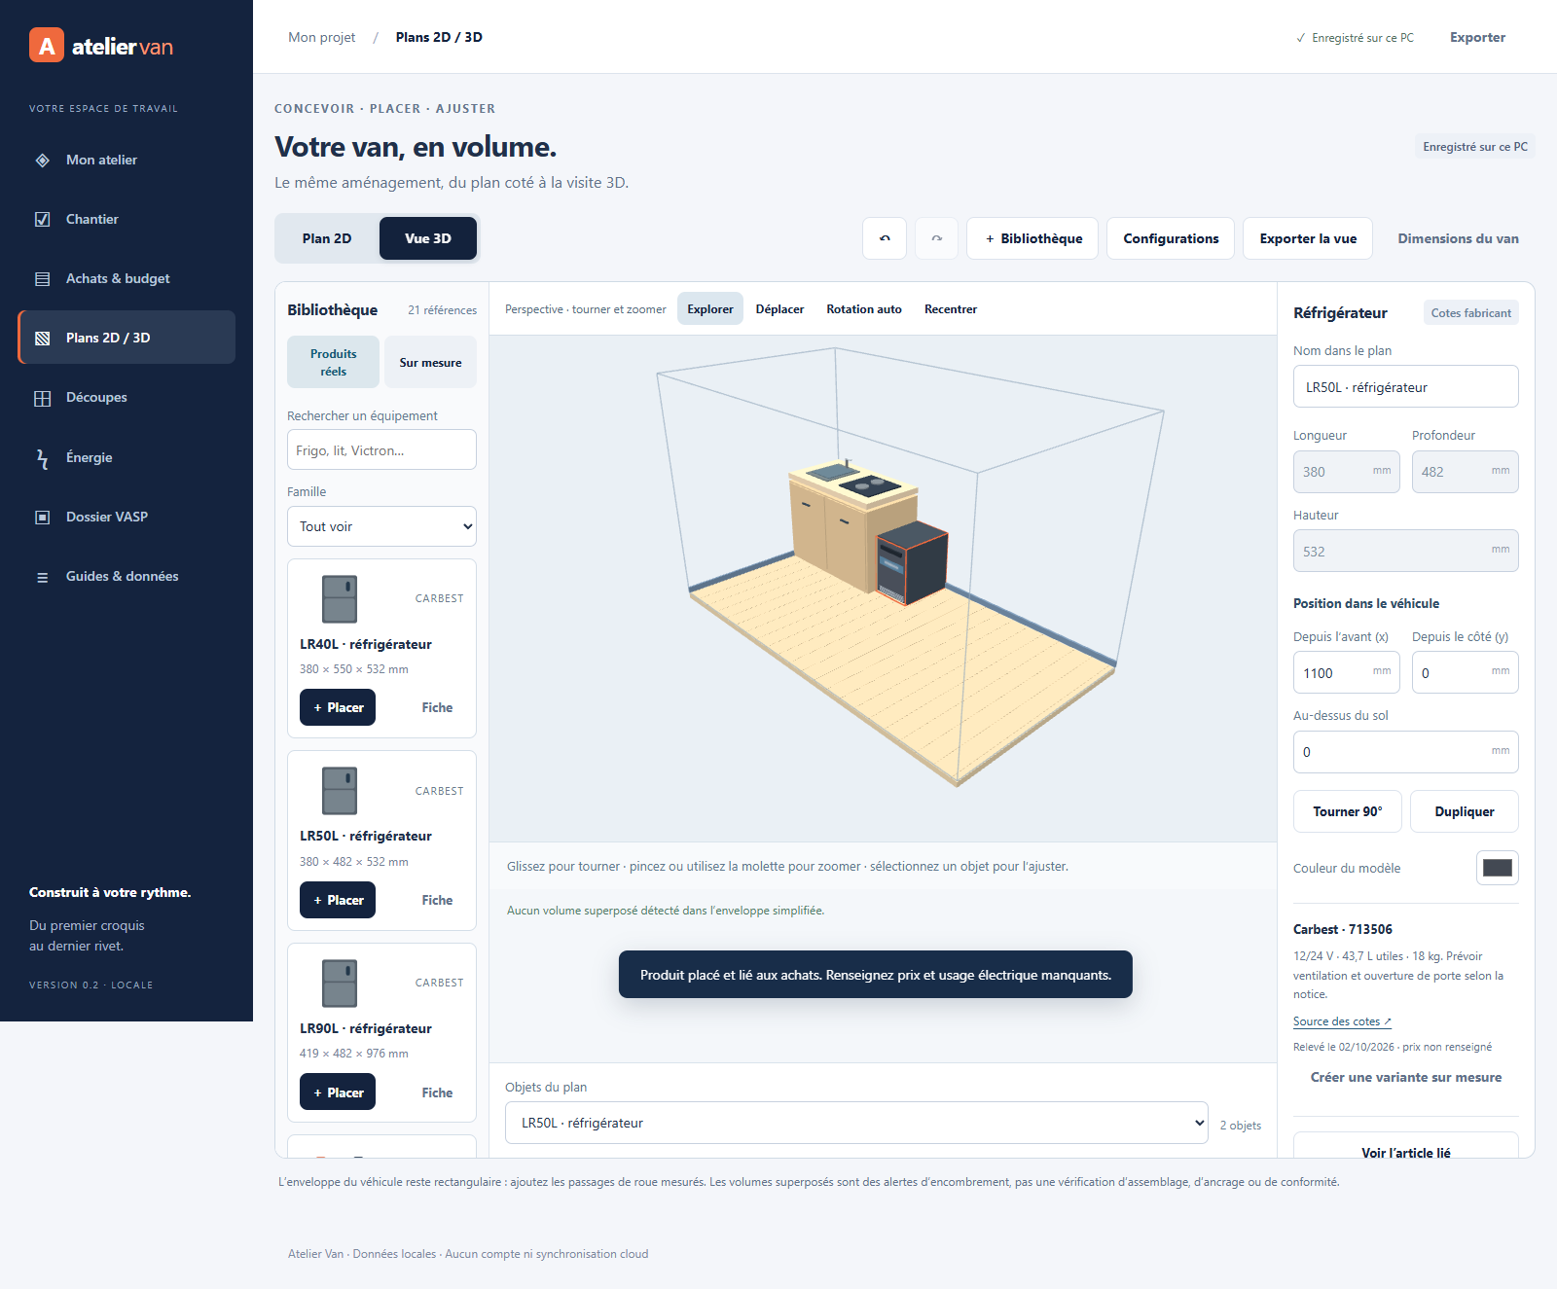The width and height of the screenshot is (1557, 1289).
Task: Open Fiche for LR90L refrigerator
Action: (437, 1092)
